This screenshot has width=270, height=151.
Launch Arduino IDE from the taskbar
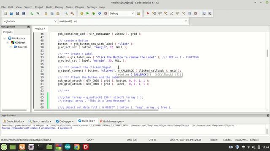pos(67,147)
